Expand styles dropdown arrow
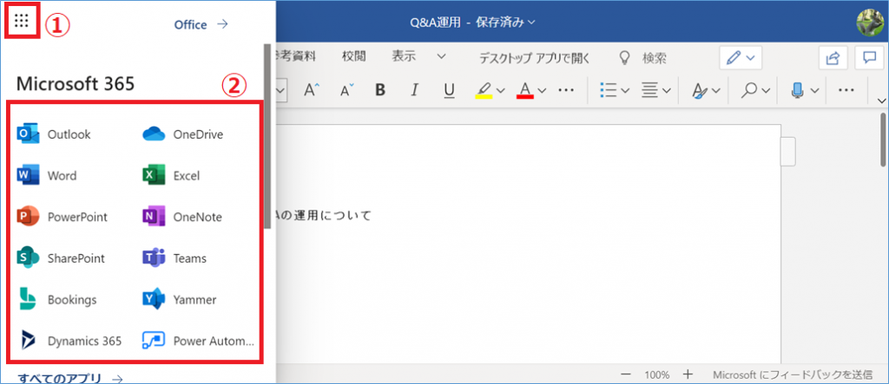This screenshot has width=889, height=384. 715,90
